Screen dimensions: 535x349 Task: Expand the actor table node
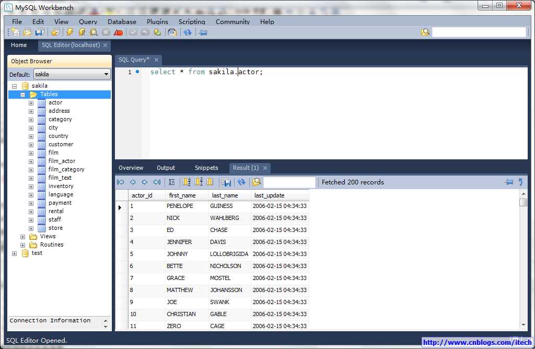coord(31,103)
